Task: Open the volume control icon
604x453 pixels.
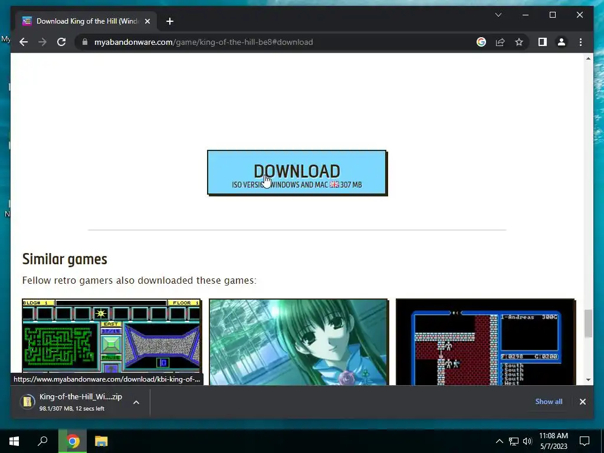Action: [527, 441]
